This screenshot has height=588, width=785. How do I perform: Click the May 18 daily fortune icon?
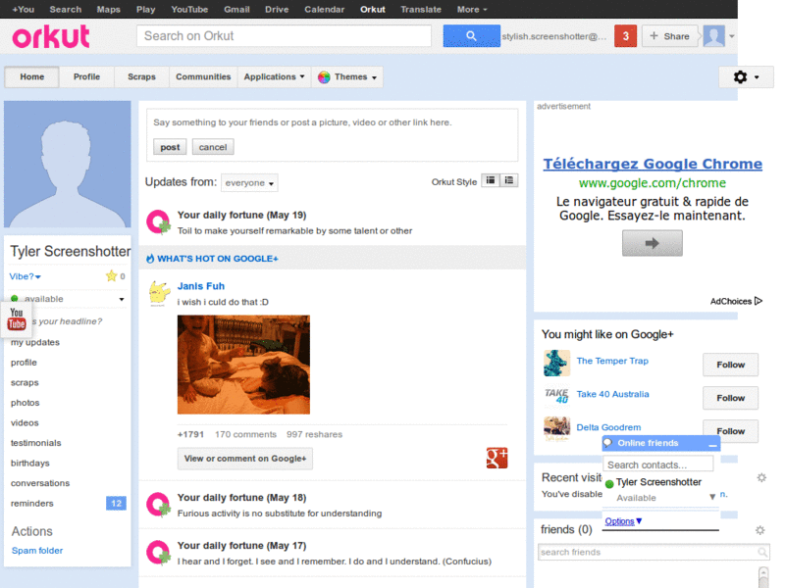pyautogui.click(x=158, y=505)
